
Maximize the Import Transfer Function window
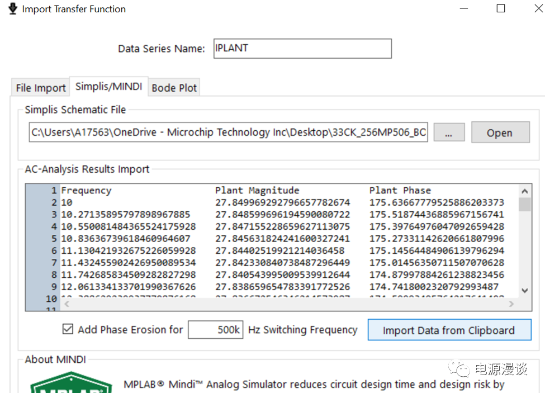click(x=501, y=9)
